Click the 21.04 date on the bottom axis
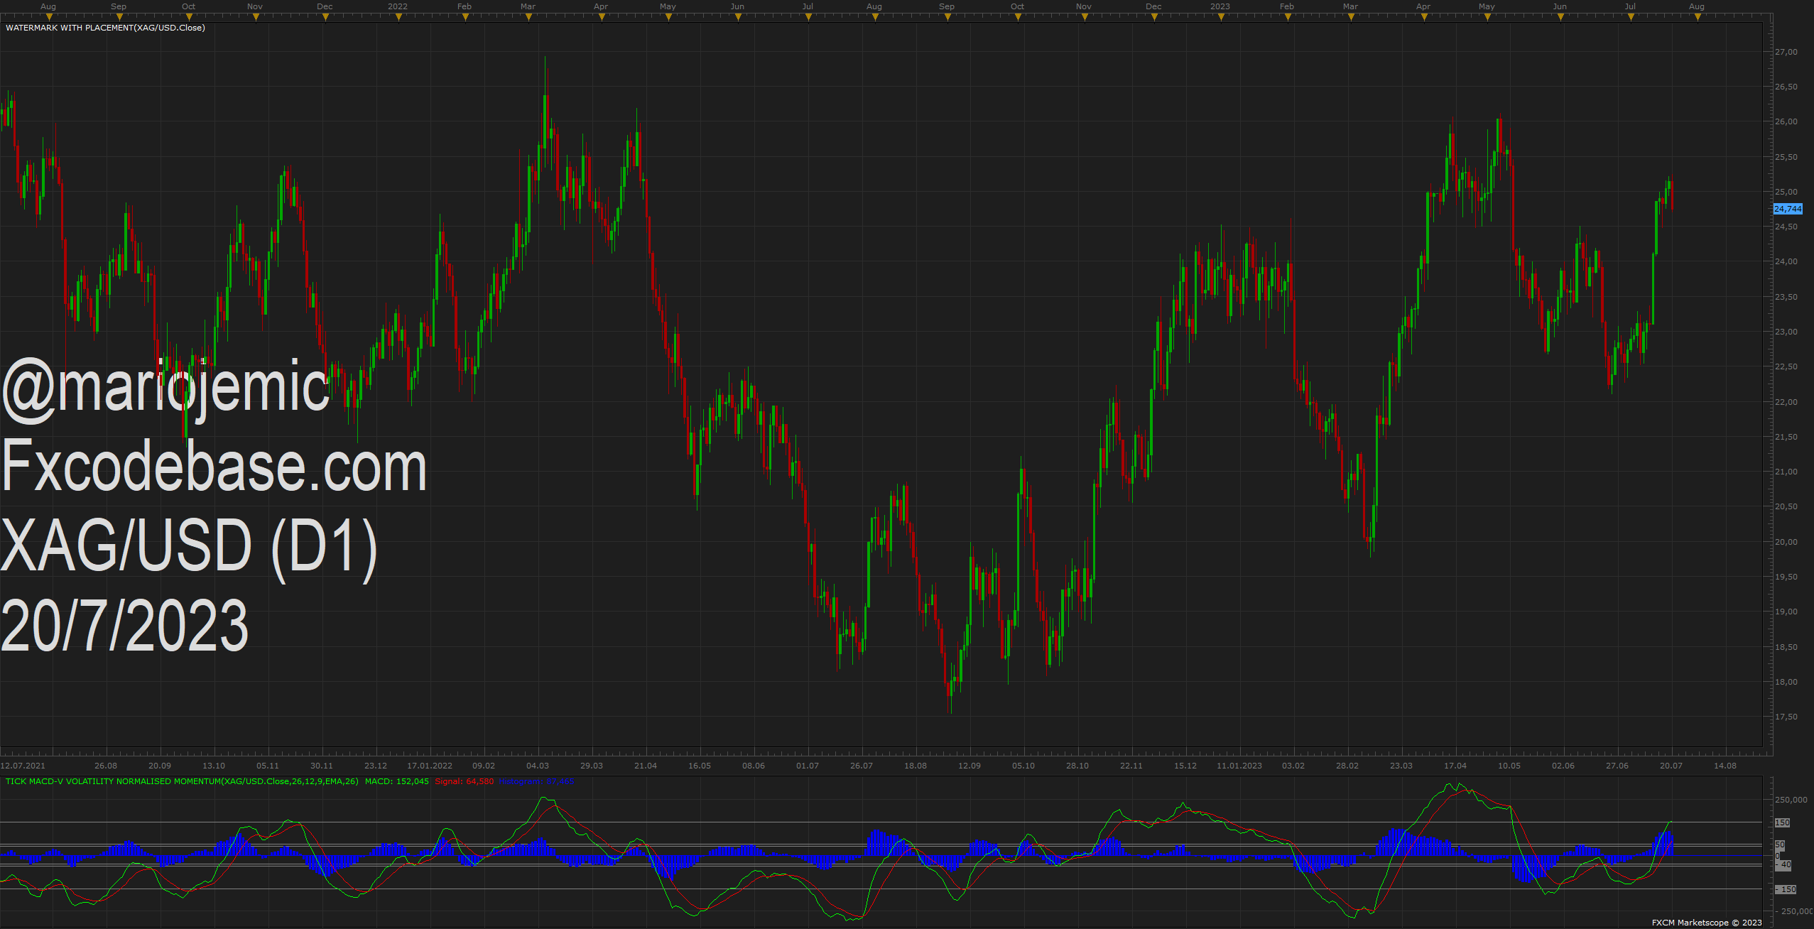 (x=646, y=766)
